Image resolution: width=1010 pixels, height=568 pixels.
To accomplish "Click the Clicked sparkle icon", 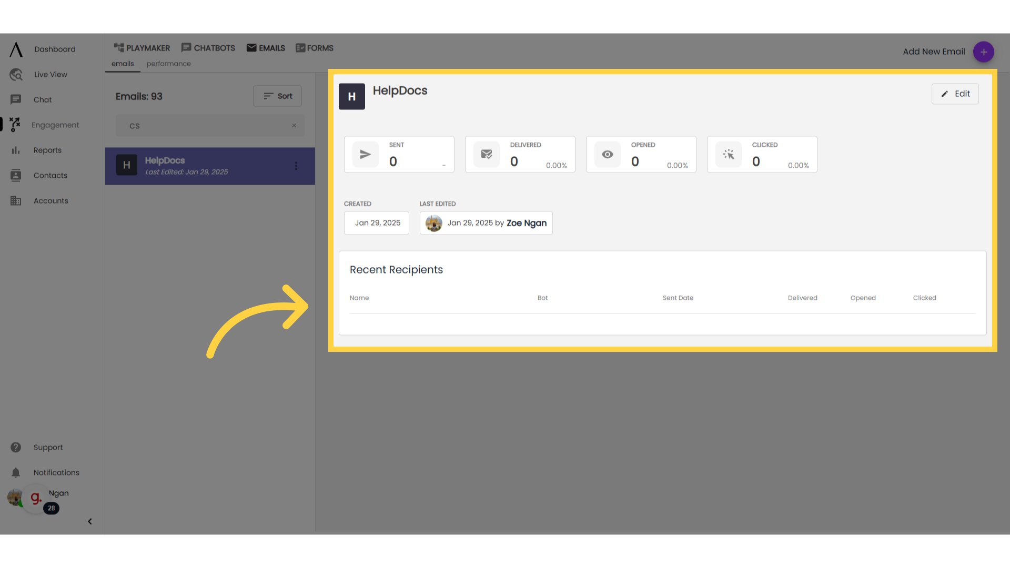I will pyautogui.click(x=729, y=154).
